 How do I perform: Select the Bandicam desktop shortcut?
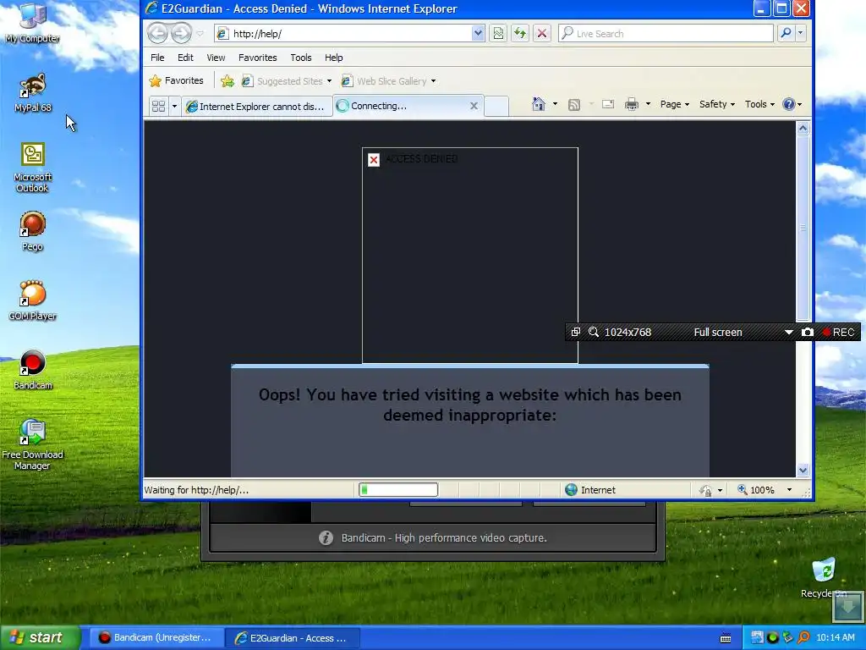pyautogui.click(x=33, y=370)
